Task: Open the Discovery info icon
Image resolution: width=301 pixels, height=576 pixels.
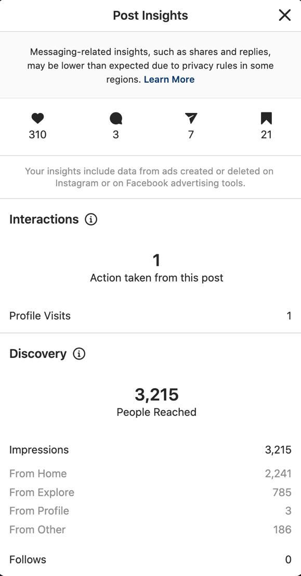Action: (79, 354)
